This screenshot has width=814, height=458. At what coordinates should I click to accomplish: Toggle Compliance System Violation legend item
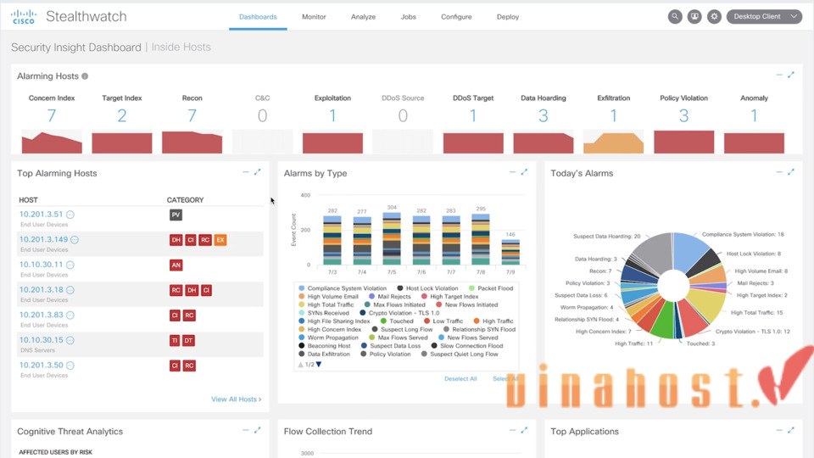[x=343, y=288]
